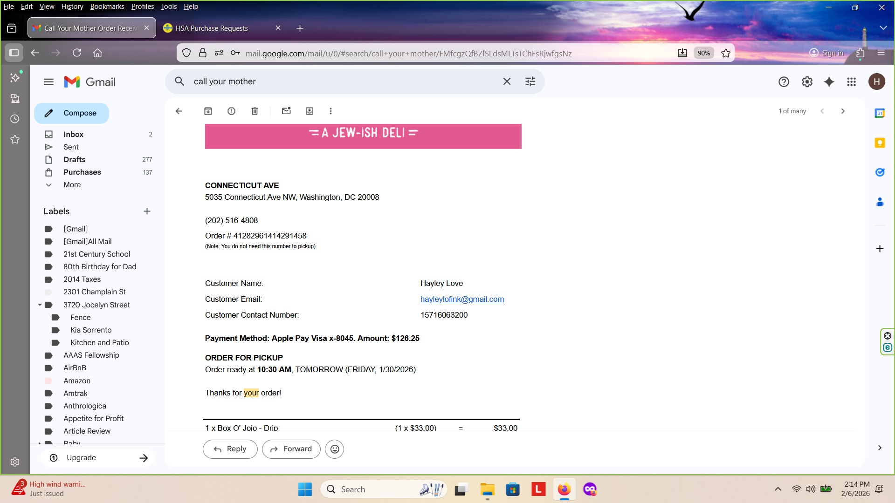895x503 pixels.
Task: Mark the email as unread
Action: click(x=286, y=111)
